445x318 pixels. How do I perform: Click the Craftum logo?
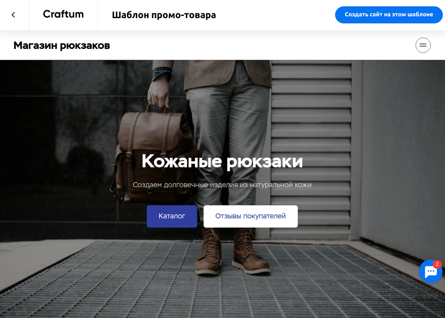tap(63, 14)
